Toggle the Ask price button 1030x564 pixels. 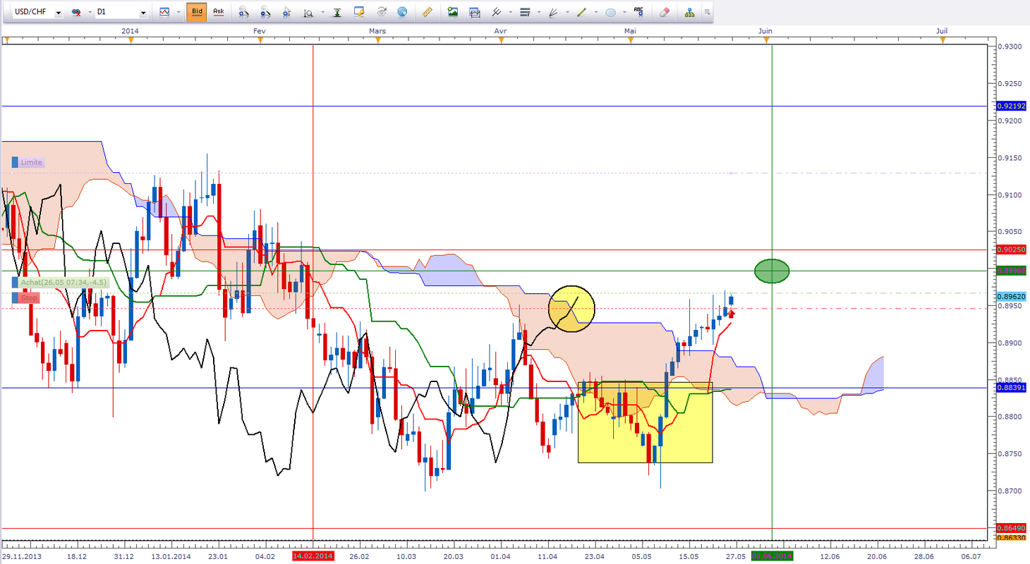(x=219, y=12)
